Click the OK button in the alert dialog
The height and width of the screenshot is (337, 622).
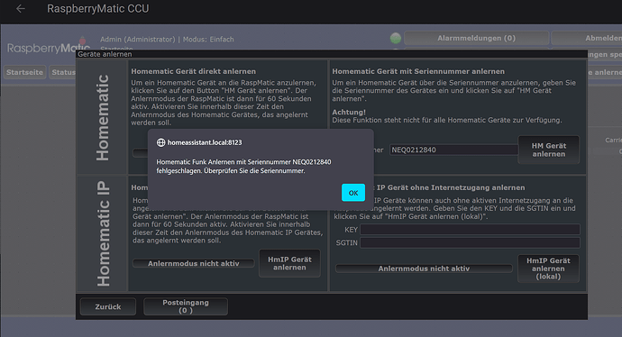pos(353,193)
